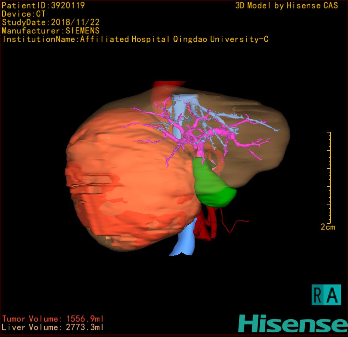Click the Liver Volume readout

pos(53,327)
